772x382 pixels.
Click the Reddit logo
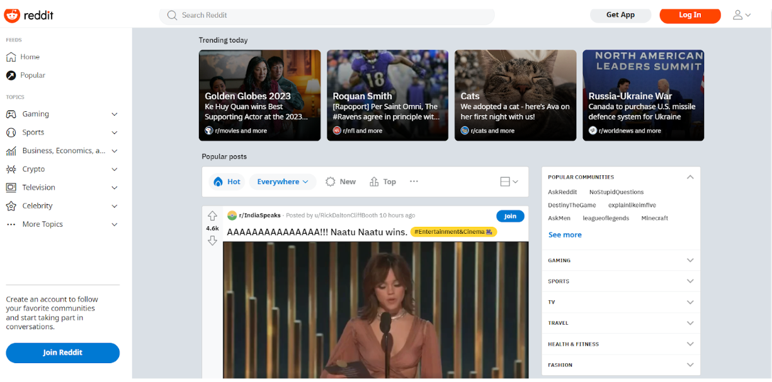pyautogui.click(x=29, y=15)
